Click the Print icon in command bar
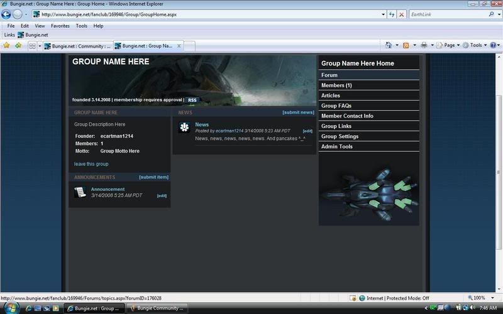Image resolution: width=503 pixels, height=314 pixels. [x=424, y=45]
